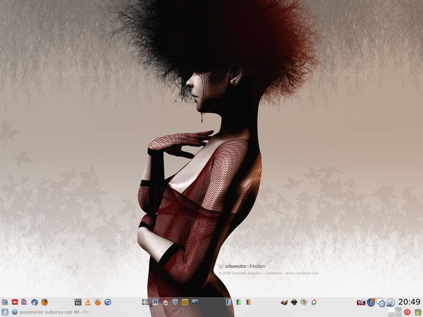Viewport: 423px width, 317px height.
Task: Open the photo viewer picture-stack icon
Action: 304,302
